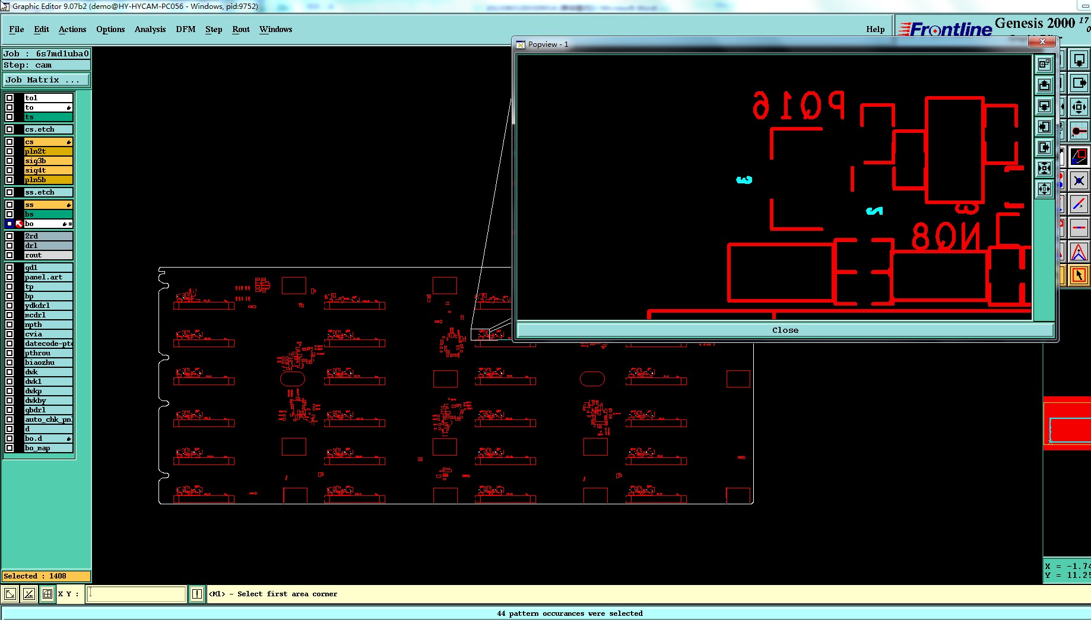
Task: Click the angle coordinate mode icon
Action: (x=28, y=593)
